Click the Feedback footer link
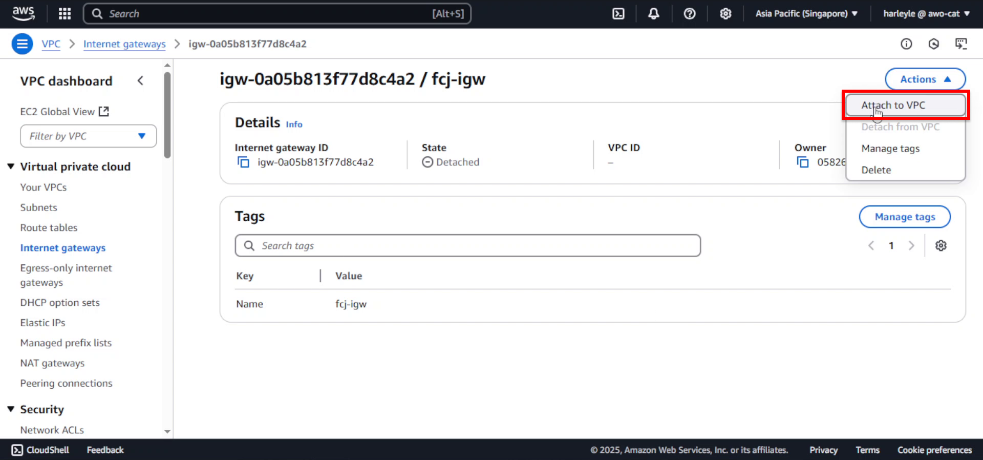The height and width of the screenshot is (460, 983). 105,450
